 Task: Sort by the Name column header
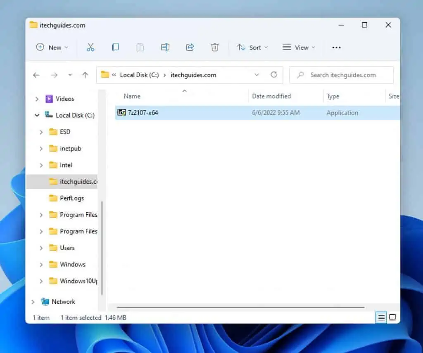pos(132,96)
